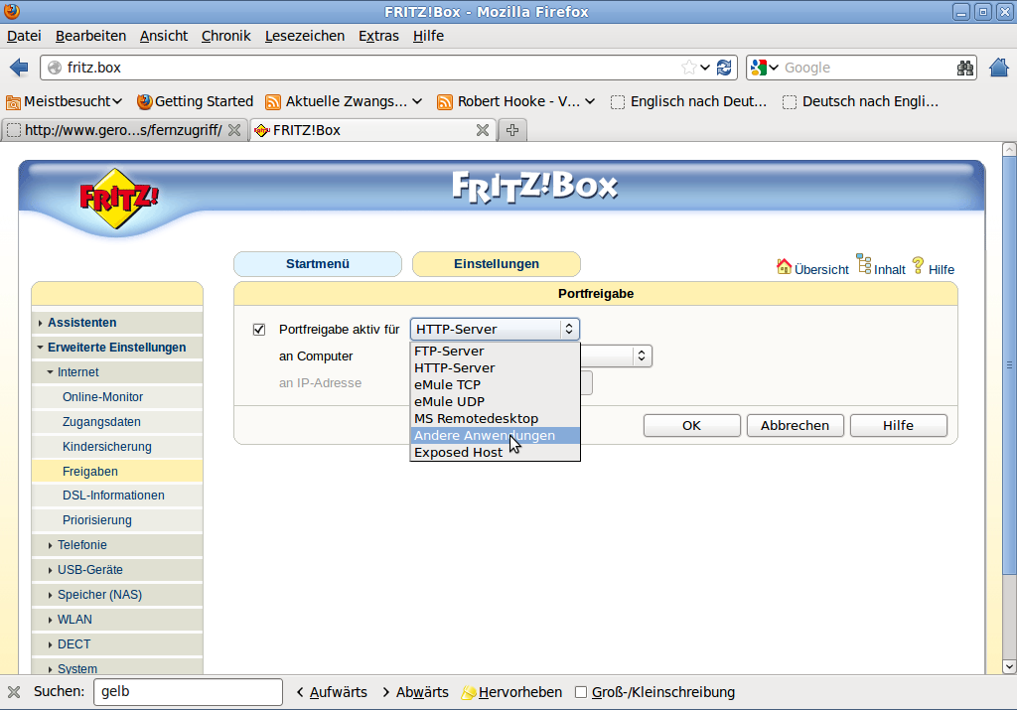
Task: Click the OK button
Action: pos(691,425)
